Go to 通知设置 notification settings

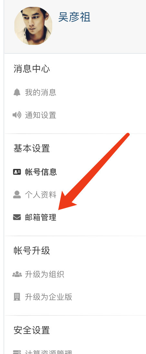coord(41,115)
